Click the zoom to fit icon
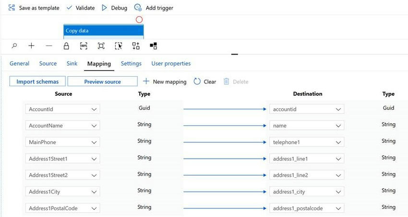Screen dimensions: 408x217 click(x=101, y=46)
